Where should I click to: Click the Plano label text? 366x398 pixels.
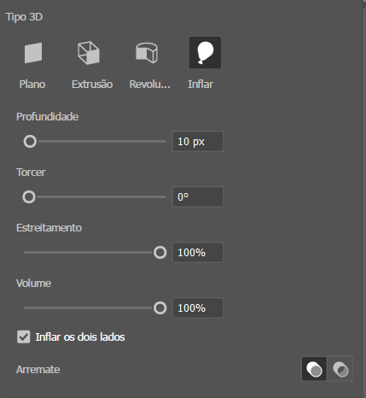pos(32,85)
